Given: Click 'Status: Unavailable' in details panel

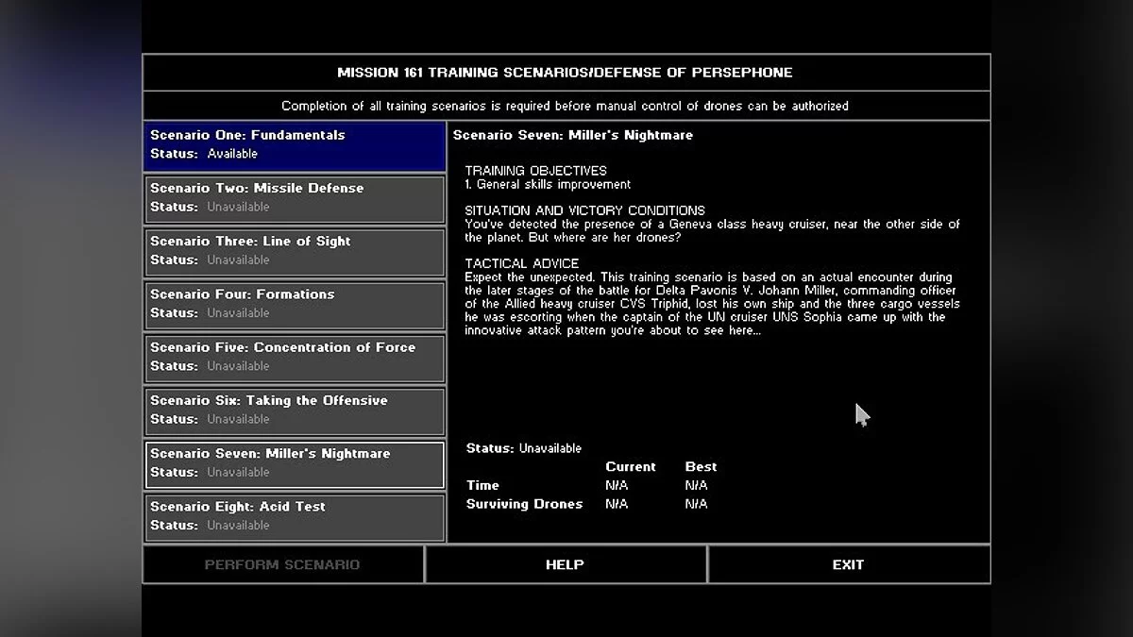Looking at the screenshot, I should (x=524, y=448).
